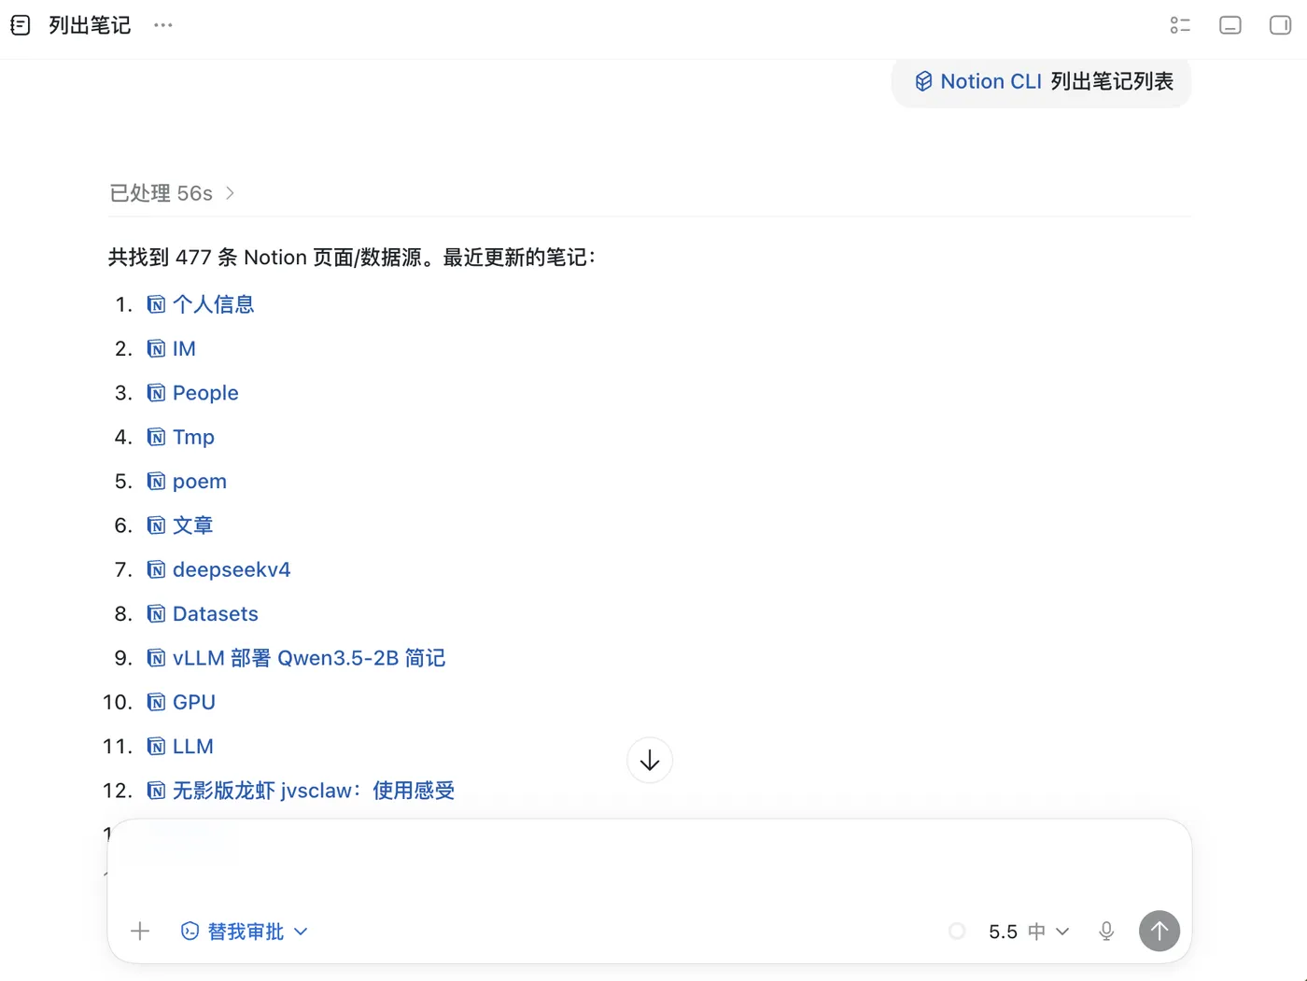The image size is (1307, 981).
Task: Click the message input field
Action: point(650,863)
